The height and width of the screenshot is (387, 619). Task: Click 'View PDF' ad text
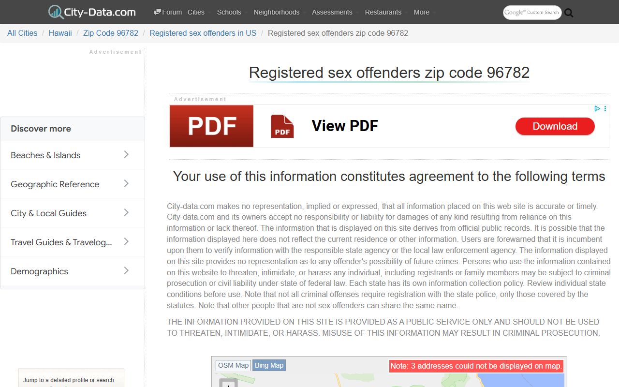tap(345, 126)
